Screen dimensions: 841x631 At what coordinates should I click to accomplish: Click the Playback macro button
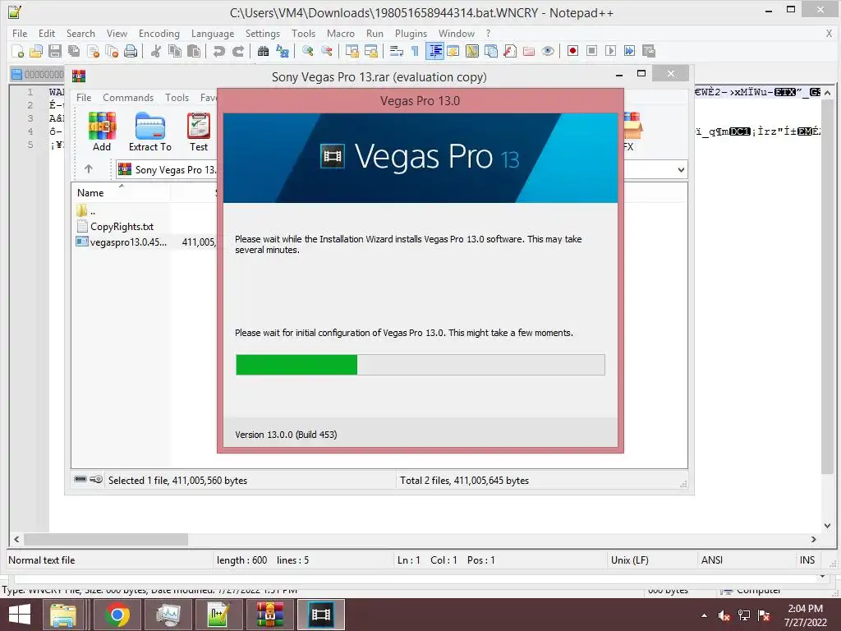(x=610, y=51)
